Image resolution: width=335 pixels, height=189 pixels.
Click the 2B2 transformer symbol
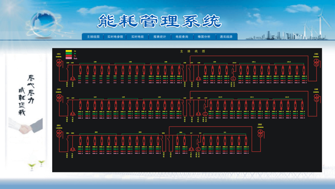click(x=260, y=133)
